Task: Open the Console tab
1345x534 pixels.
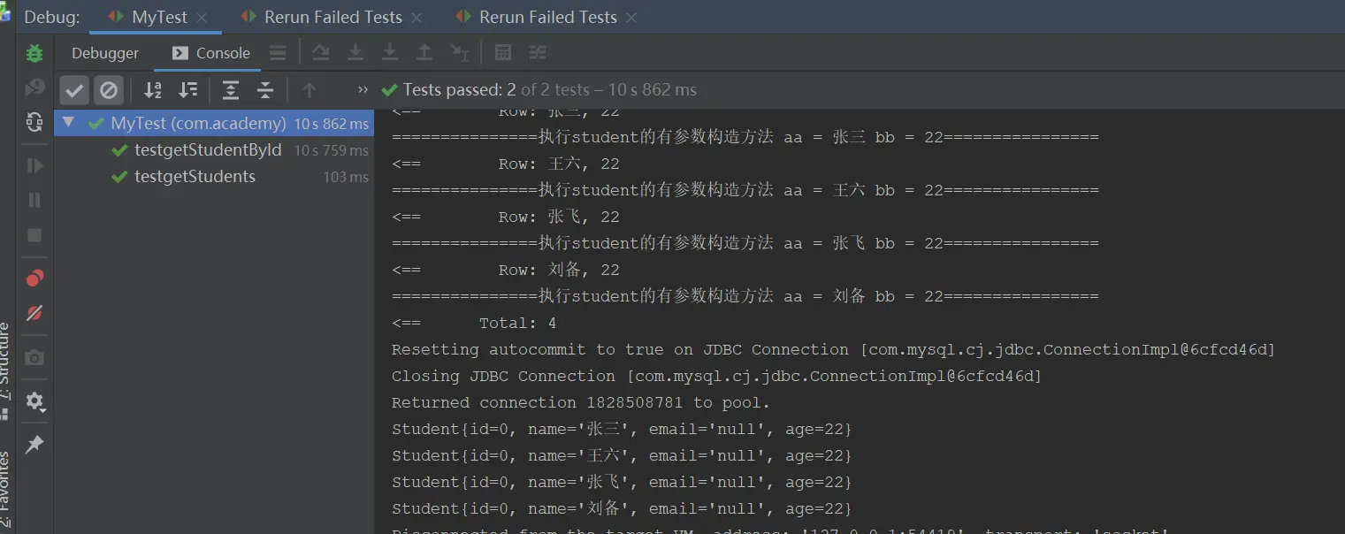Action: pos(210,53)
